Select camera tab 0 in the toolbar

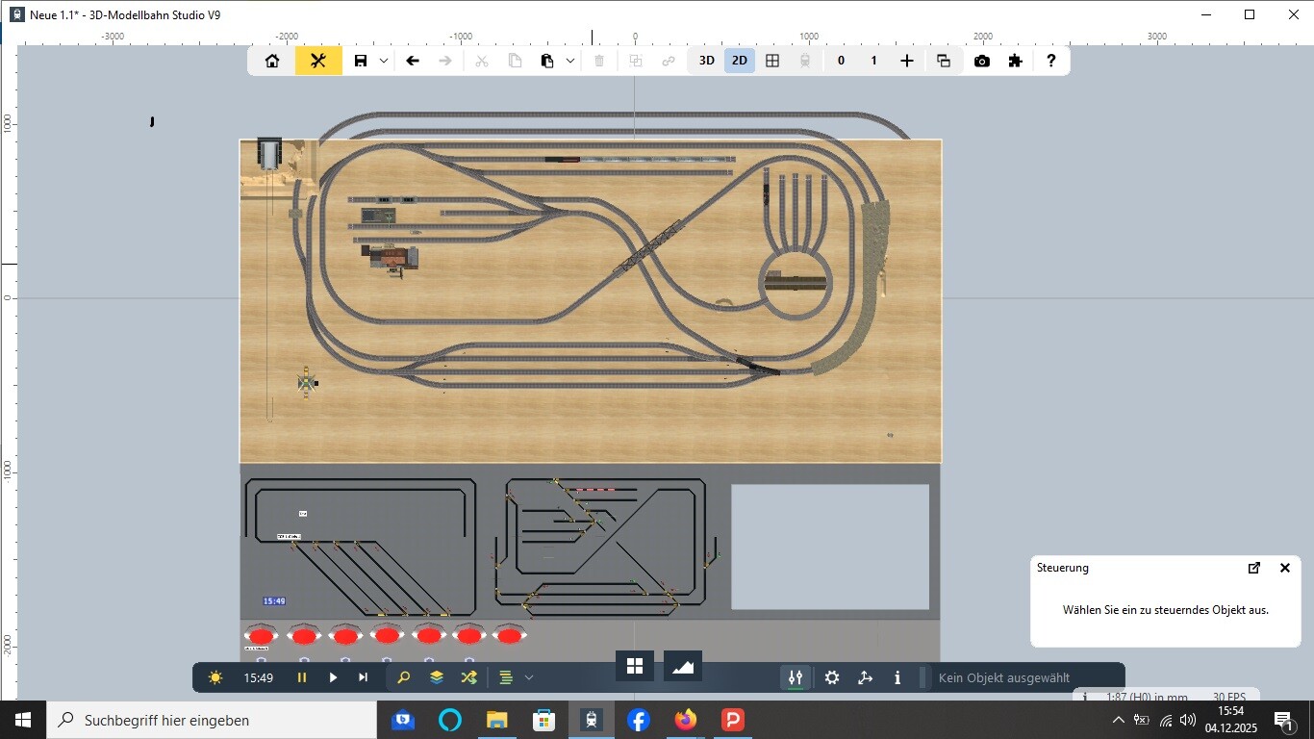click(x=841, y=61)
